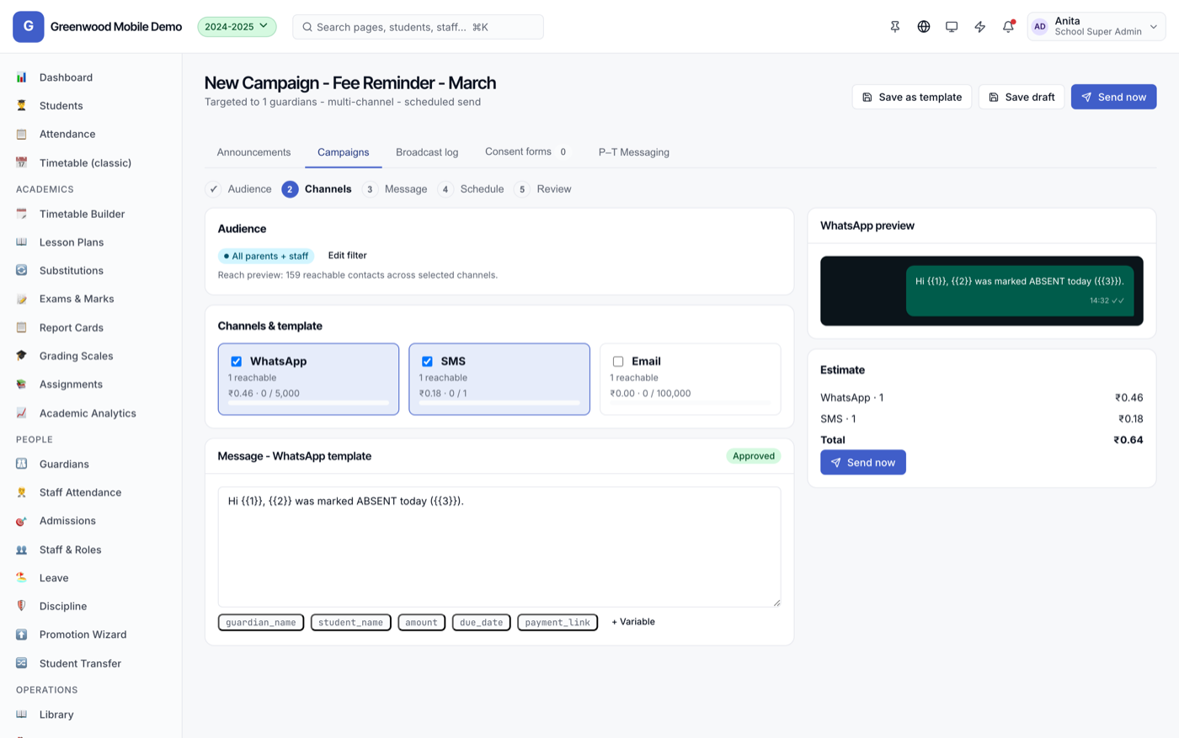Image resolution: width=1179 pixels, height=738 pixels.
Task: Click Send now in Estimate panel
Action: click(863, 463)
